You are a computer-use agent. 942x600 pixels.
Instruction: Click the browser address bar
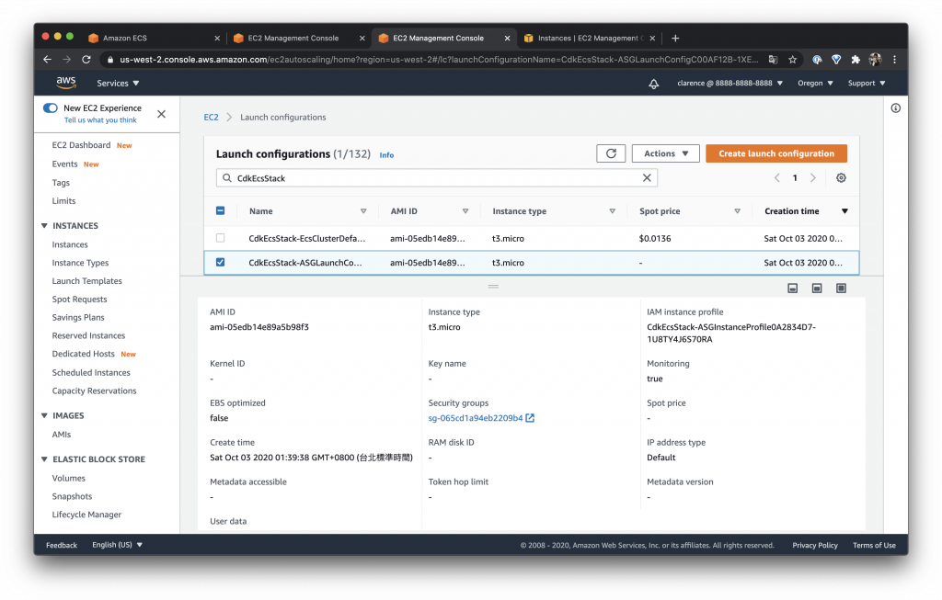(x=439, y=60)
